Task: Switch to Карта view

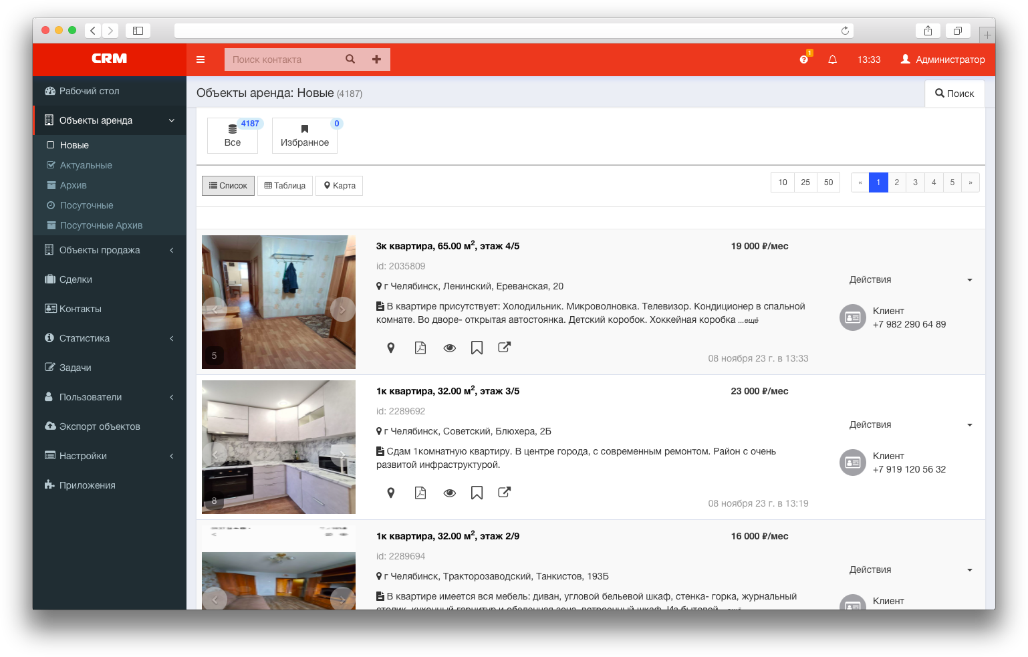Action: point(340,186)
